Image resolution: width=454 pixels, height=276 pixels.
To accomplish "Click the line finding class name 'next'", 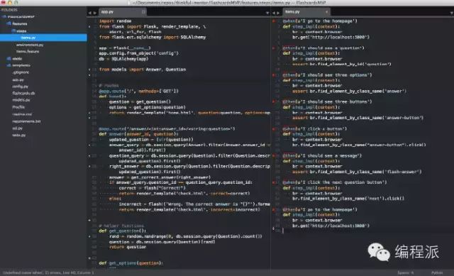I will point(348,199).
